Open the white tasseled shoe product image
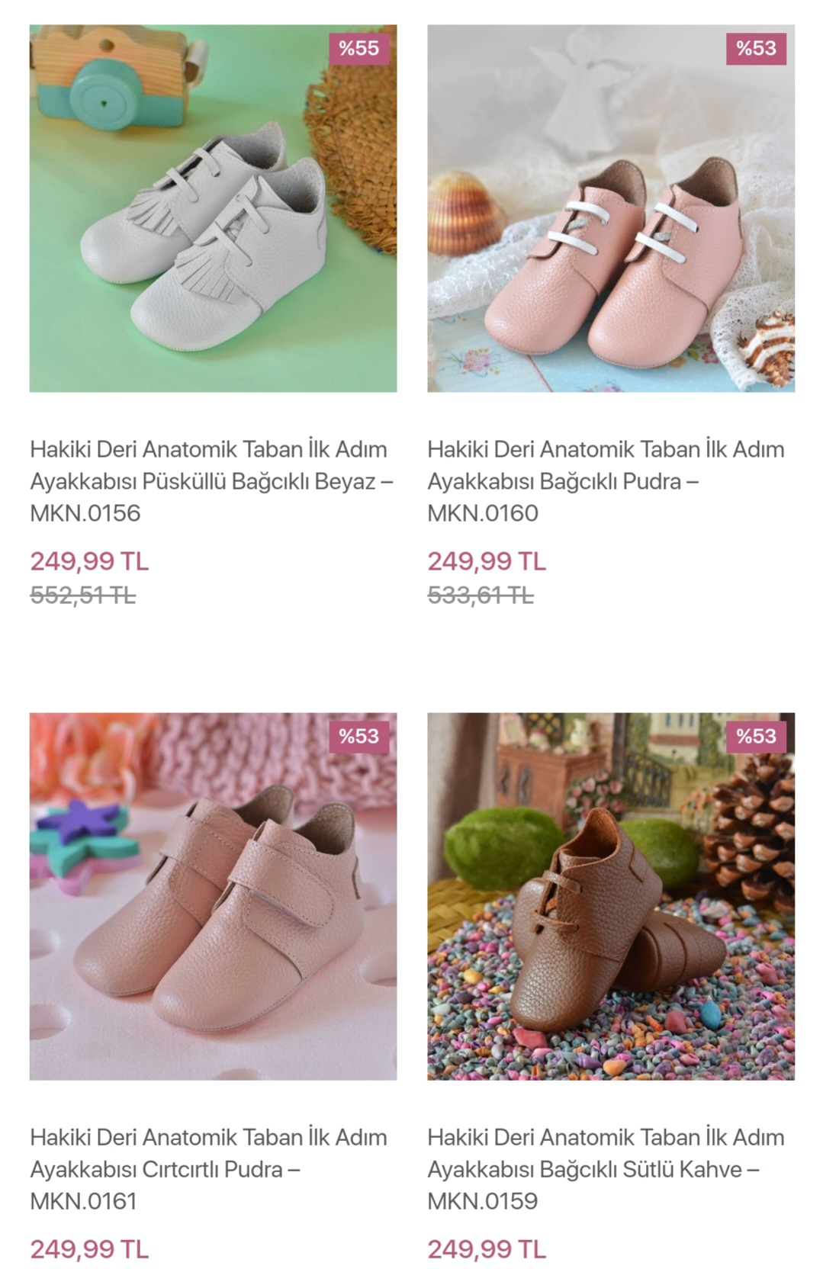 [x=213, y=208]
